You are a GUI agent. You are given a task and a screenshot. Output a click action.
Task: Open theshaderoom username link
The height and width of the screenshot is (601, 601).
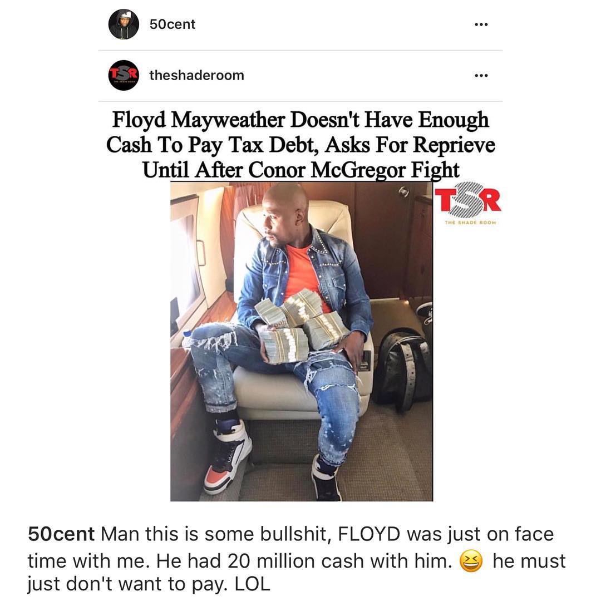[196, 75]
